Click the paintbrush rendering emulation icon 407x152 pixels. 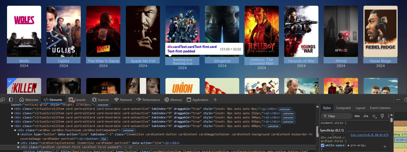(382, 116)
